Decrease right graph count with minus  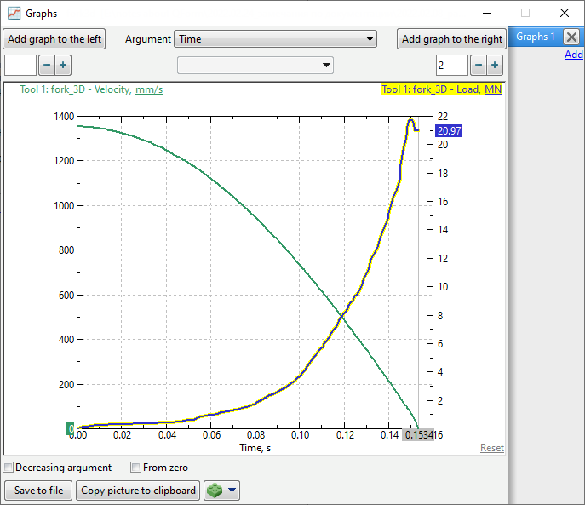[478, 66]
